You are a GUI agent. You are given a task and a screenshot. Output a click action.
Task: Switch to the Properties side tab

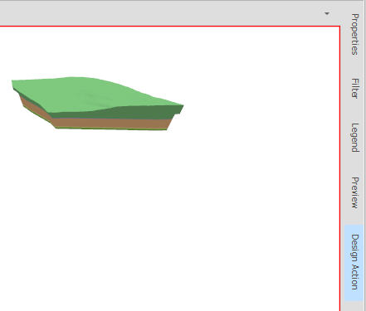(x=354, y=34)
